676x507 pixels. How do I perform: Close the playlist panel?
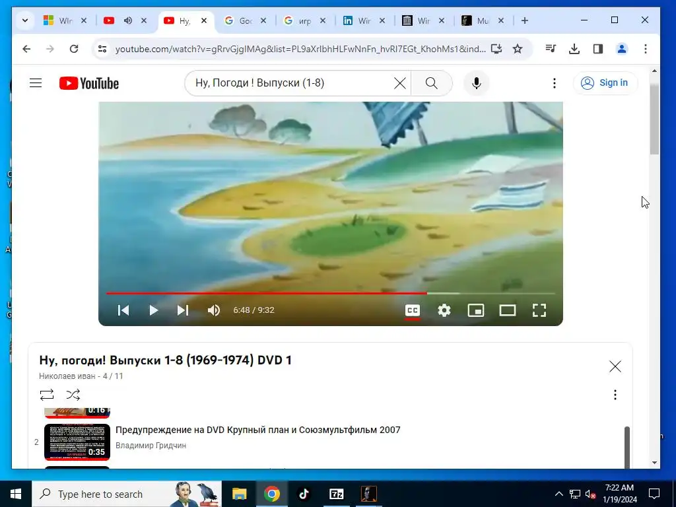[615, 366]
